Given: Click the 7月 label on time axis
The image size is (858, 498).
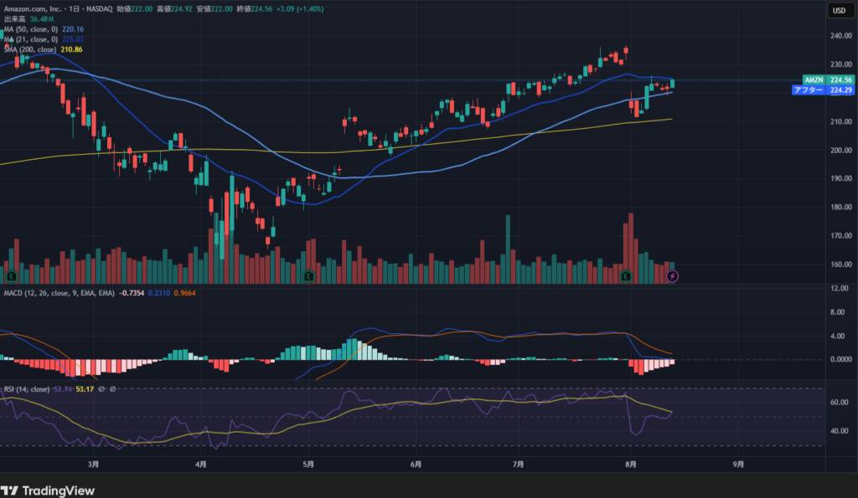Looking at the screenshot, I should [x=518, y=465].
